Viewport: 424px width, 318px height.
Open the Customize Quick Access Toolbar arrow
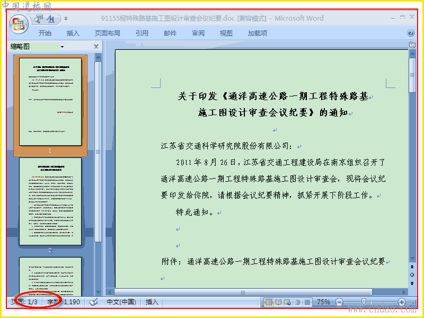click(66, 19)
